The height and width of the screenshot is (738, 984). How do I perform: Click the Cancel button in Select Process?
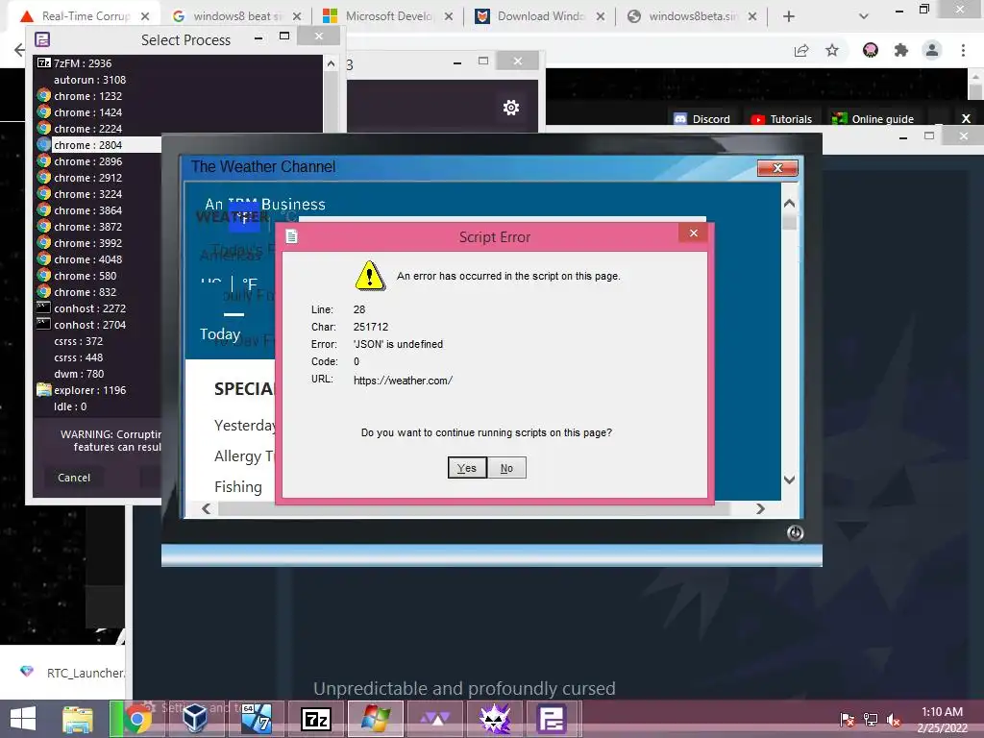click(74, 478)
